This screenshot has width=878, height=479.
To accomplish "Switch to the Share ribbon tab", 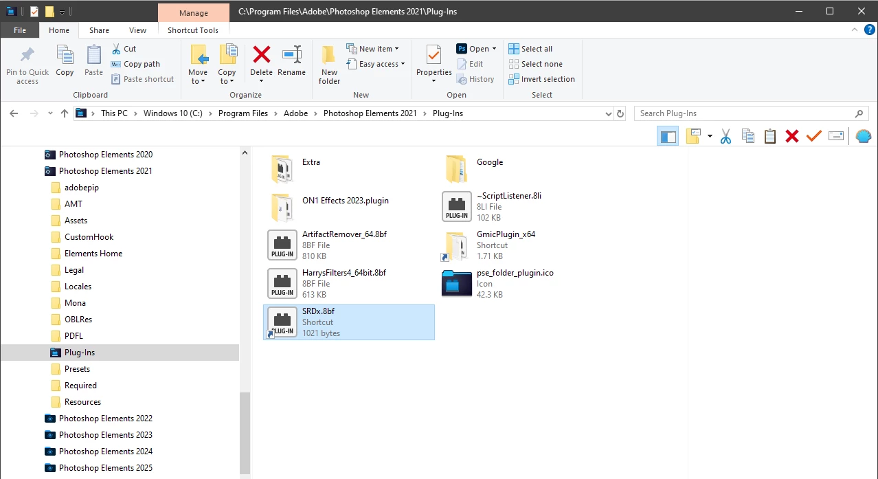I will pyautogui.click(x=99, y=30).
